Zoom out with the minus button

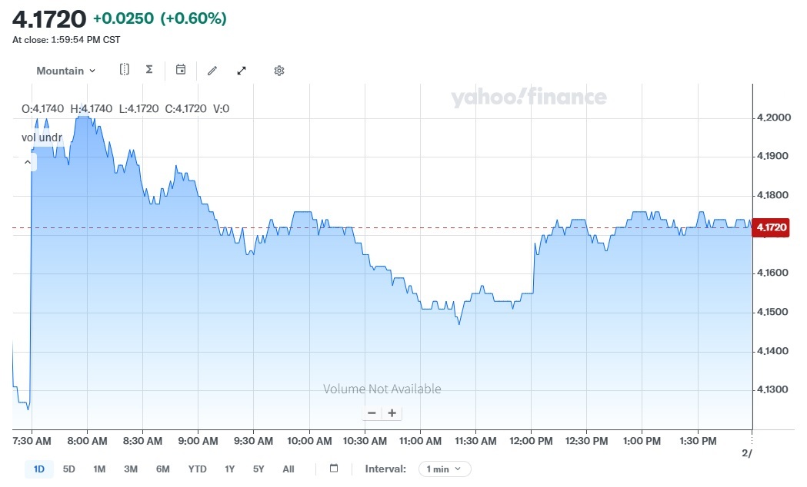coord(372,413)
